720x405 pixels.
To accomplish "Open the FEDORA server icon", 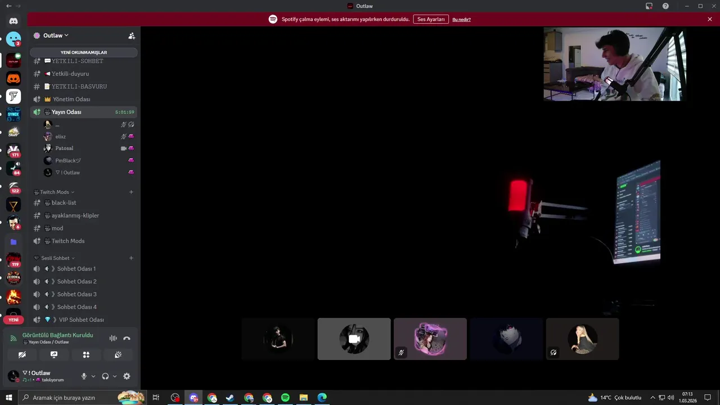I will pos(13,278).
